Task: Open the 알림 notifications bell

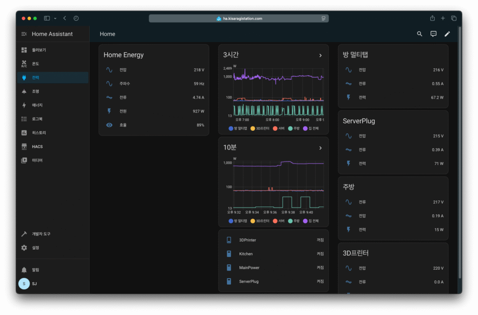Action: pyautogui.click(x=35, y=270)
